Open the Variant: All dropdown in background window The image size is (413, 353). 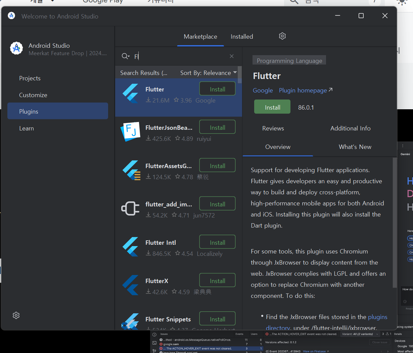pos(360,334)
